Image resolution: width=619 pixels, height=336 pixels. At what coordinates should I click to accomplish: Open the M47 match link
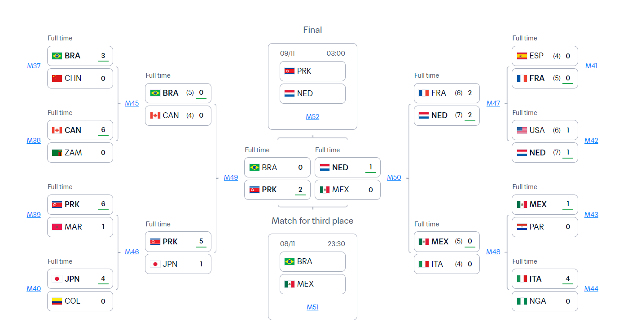coord(493,103)
